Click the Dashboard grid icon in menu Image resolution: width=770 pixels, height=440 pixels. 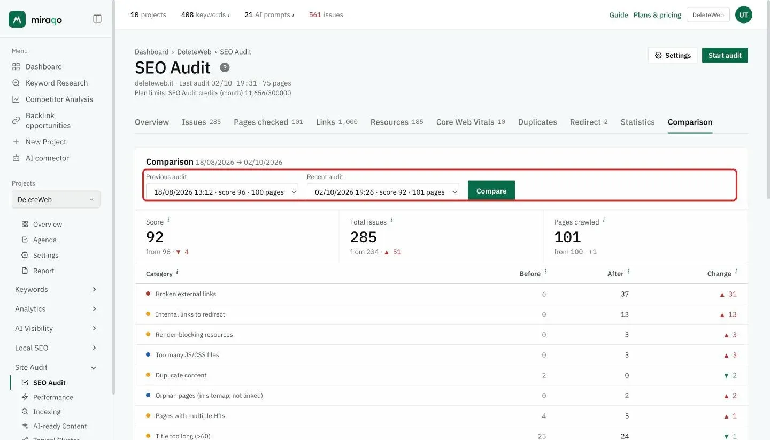coord(16,67)
